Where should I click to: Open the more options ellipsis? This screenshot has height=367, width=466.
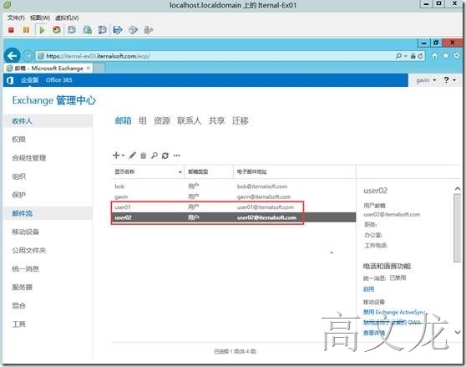pos(177,155)
